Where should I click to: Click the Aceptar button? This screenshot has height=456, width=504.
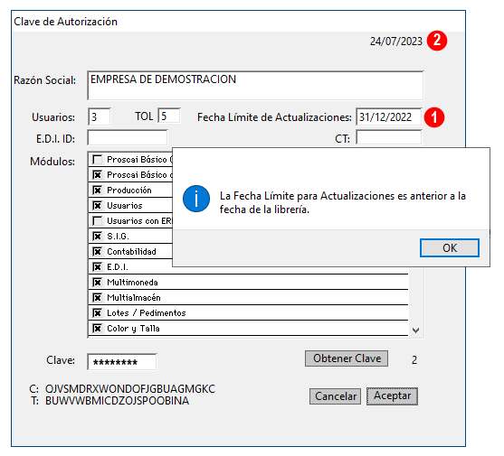[x=392, y=396]
